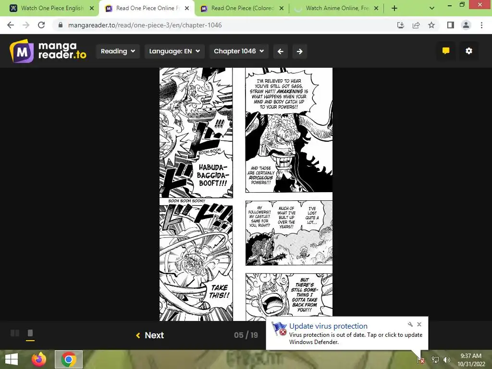The width and height of the screenshot is (492, 369).
Task: Open the volume speaker tray icon
Action: coord(447,359)
